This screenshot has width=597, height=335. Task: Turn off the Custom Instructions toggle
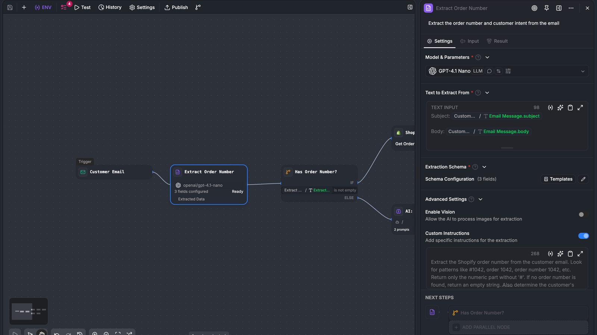pos(583,236)
